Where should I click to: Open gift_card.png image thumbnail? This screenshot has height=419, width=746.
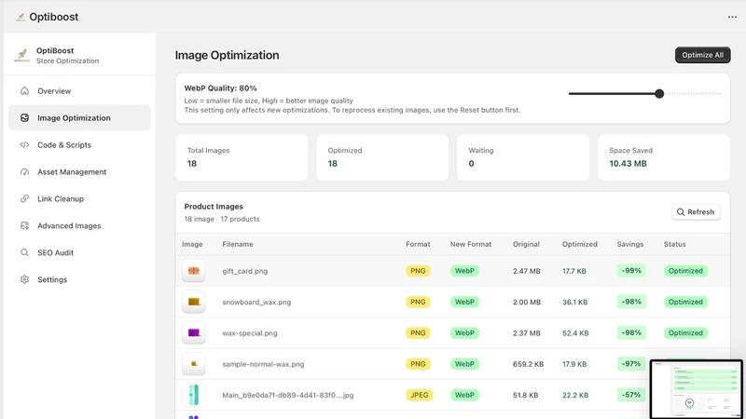click(x=194, y=271)
